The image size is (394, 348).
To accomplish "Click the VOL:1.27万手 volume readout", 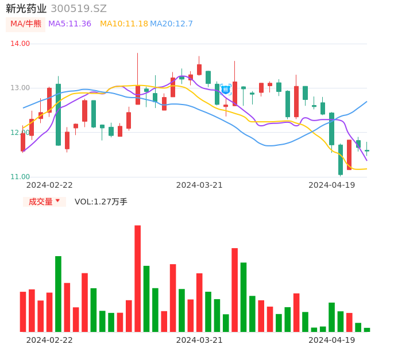I will point(101,202).
